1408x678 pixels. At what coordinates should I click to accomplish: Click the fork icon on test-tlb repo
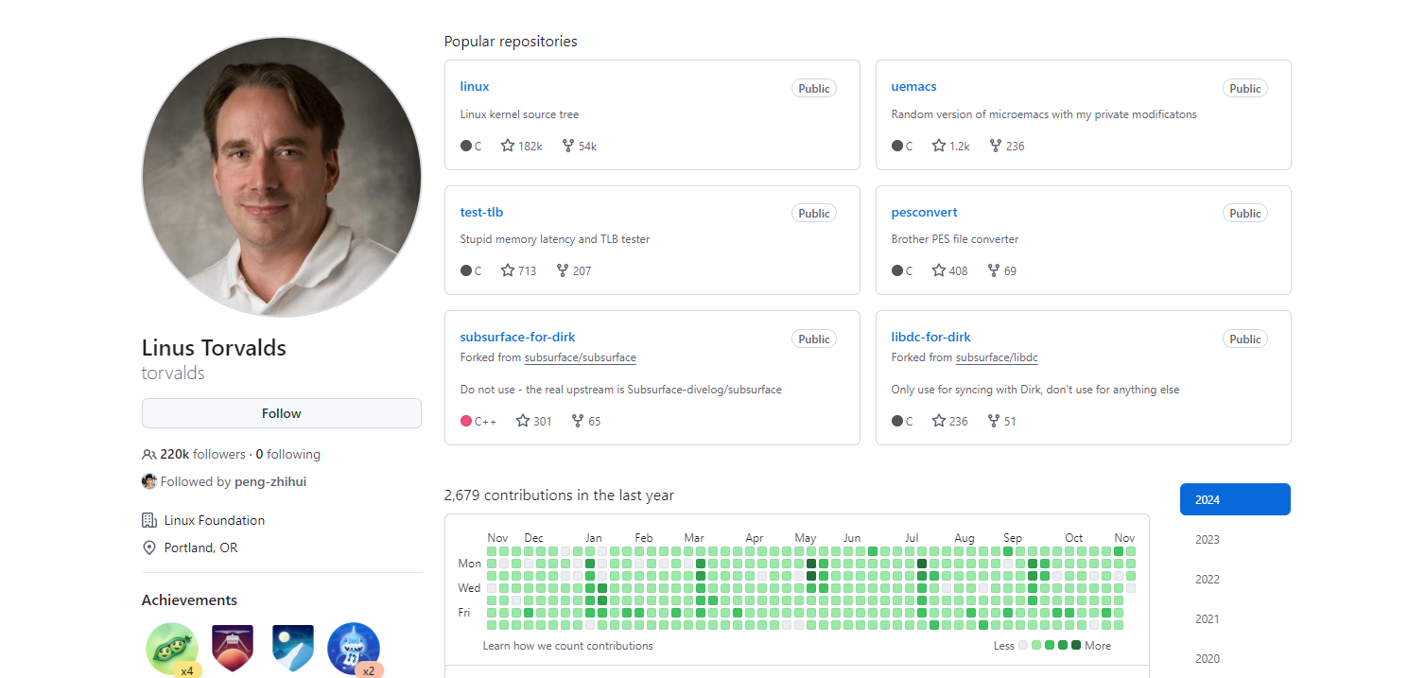pos(563,270)
